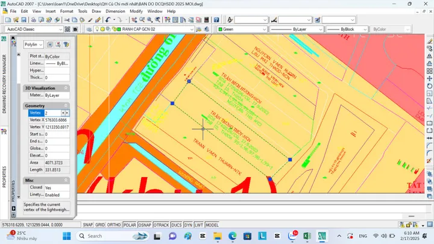Toggle SNAP mode in status bar
434x244 pixels.
[88, 225]
